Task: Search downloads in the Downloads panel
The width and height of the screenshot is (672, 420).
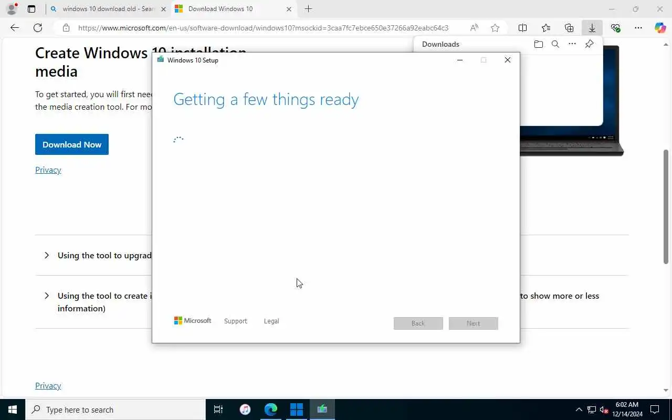Action: (555, 44)
